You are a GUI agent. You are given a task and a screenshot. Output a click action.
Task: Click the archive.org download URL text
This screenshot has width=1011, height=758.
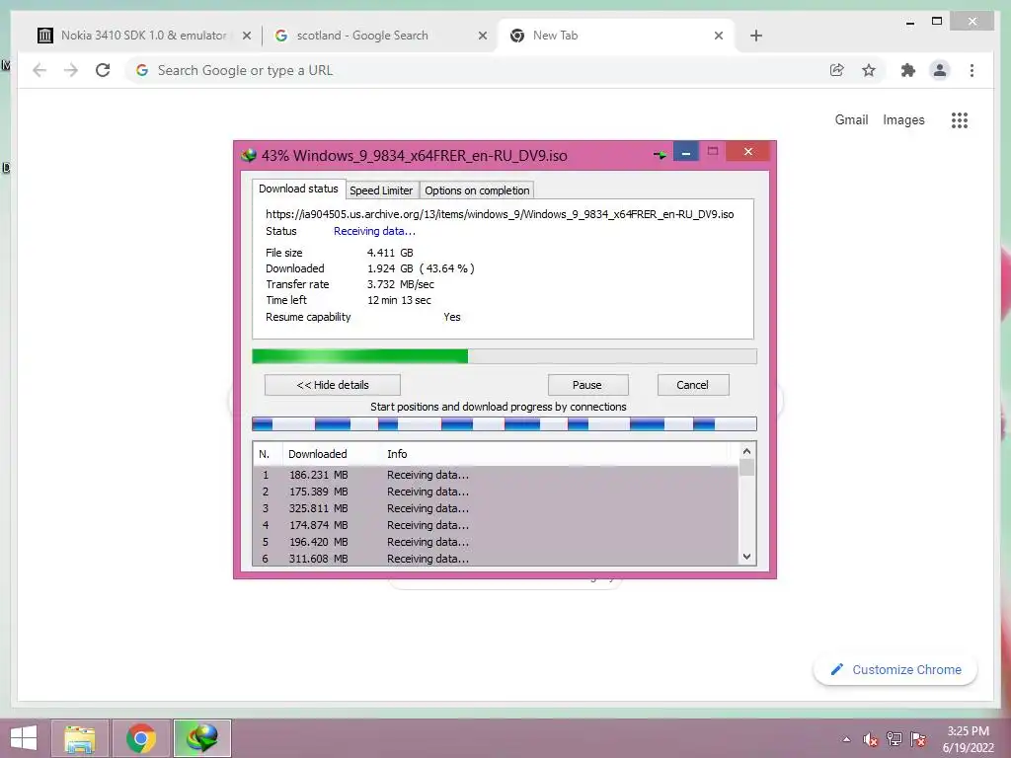click(500, 214)
